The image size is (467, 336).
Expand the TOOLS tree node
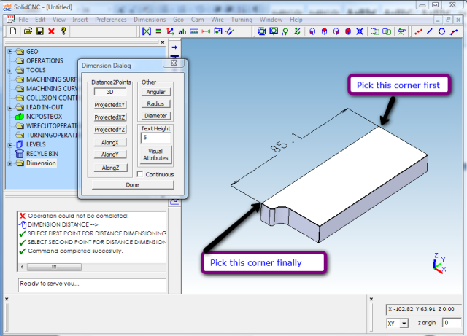pos(9,71)
